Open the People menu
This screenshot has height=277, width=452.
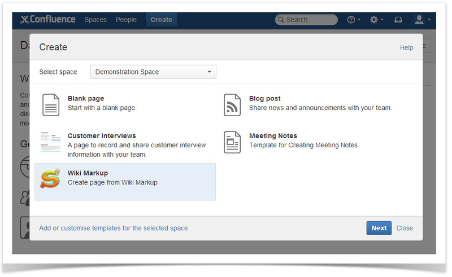click(x=126, y=20)
